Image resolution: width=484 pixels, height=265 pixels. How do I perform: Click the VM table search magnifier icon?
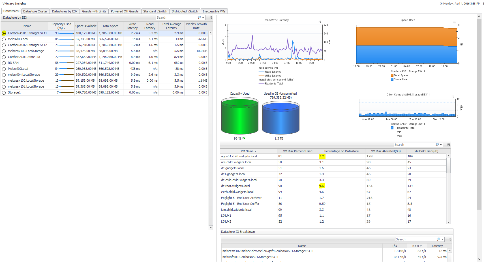pyautogui.click(x=437, y=145)
